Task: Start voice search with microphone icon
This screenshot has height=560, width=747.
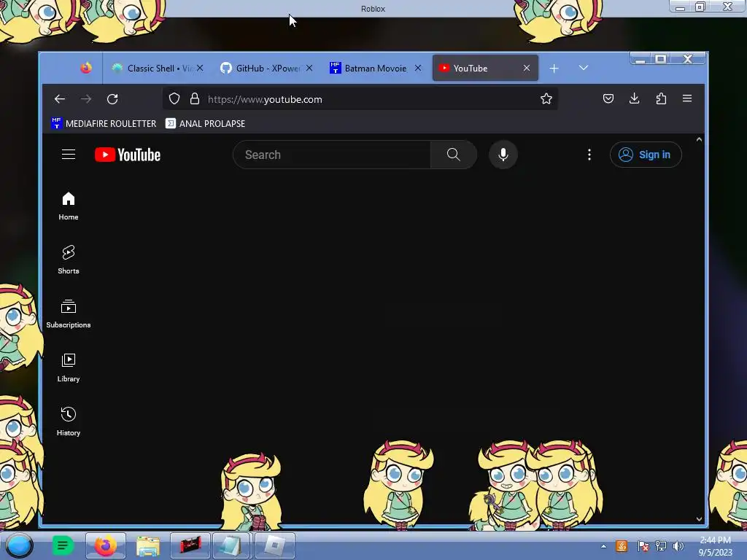Action: pyautogui.click(x=503, y=155)
